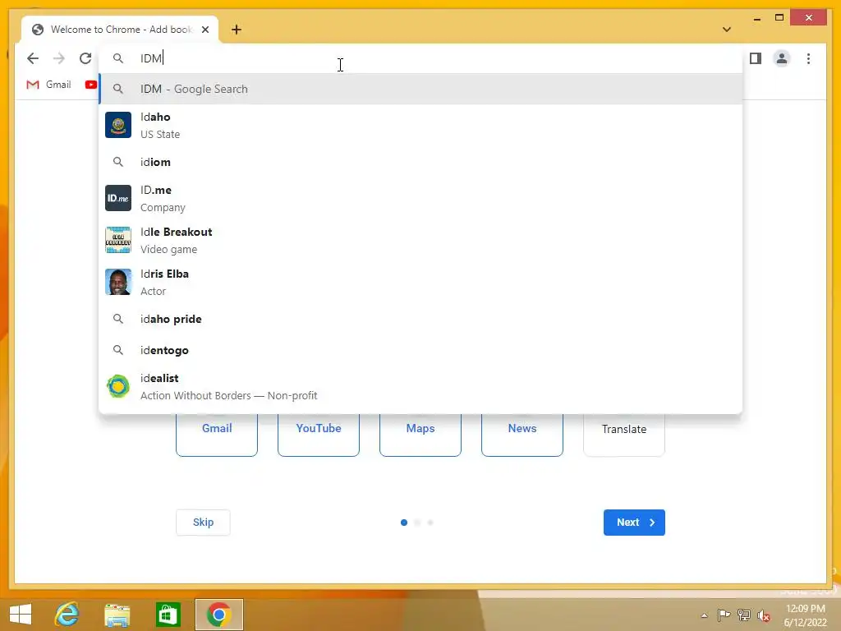Launch Internet Explorer from taskbar
The width and height of the screenshot is (841, 631).
pyautogui.click(x=67, y=614)
